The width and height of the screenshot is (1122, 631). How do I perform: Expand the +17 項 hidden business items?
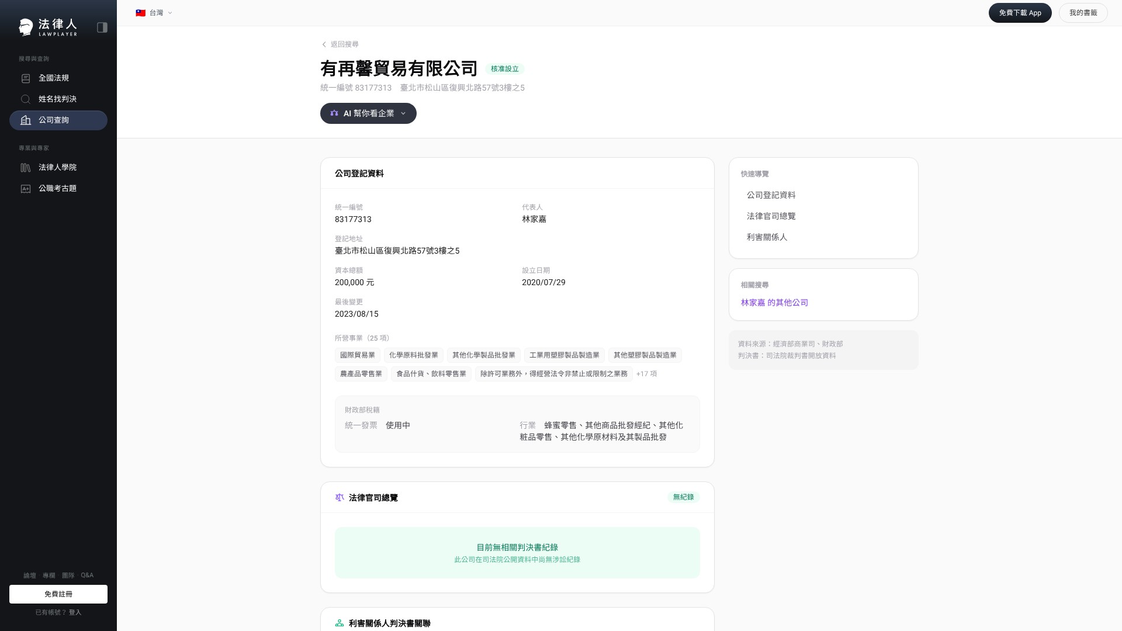click(646, 374)
